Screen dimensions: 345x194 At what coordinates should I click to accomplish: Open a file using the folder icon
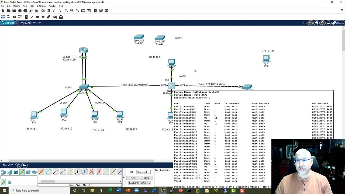pyautogui.click(x=9, y=11)
